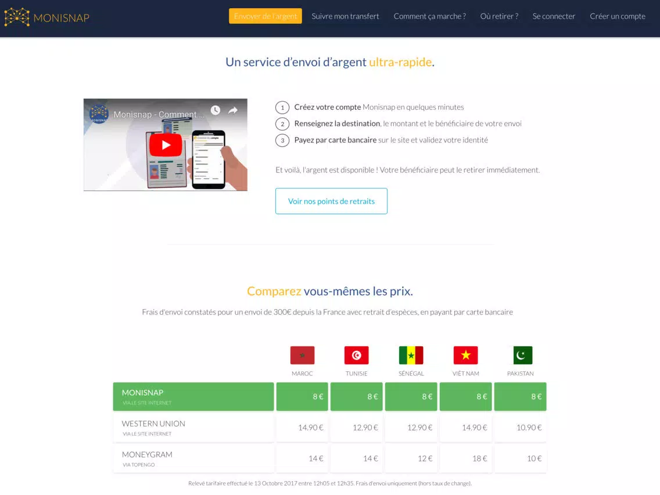This screenshot has width=660, height=495.
Task: Click the SÉNÉGAL column label
Action: (411, 374)
